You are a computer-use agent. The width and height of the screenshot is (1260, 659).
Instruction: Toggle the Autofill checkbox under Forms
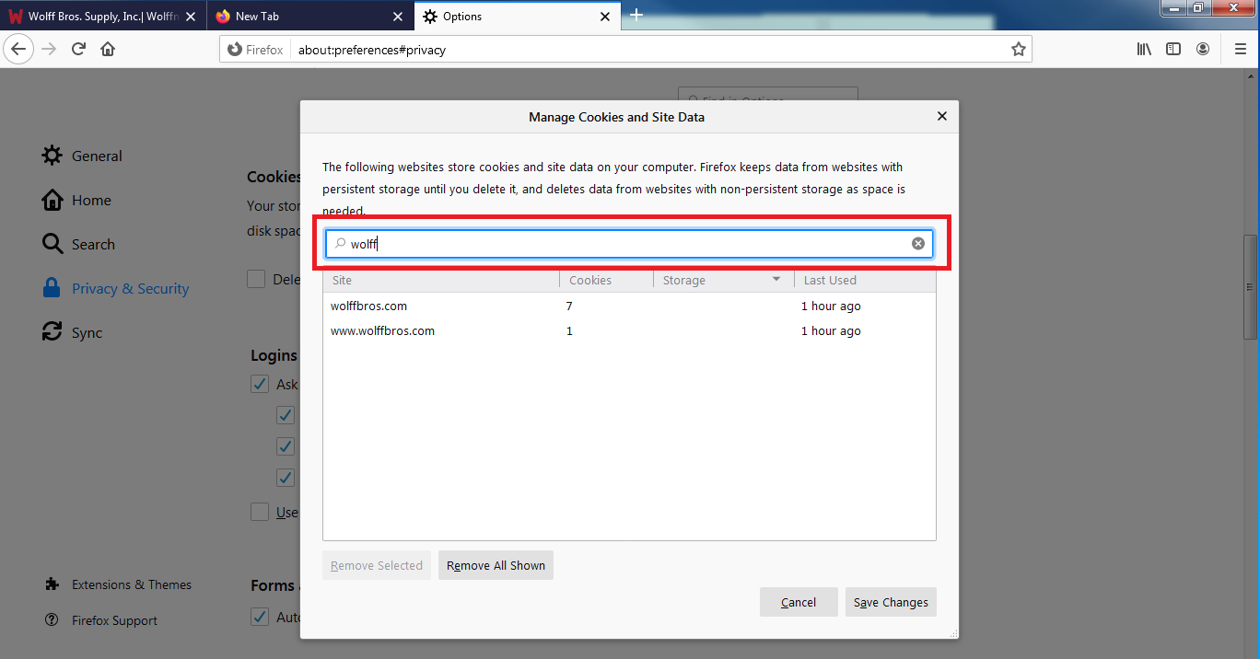coord(260,617)
